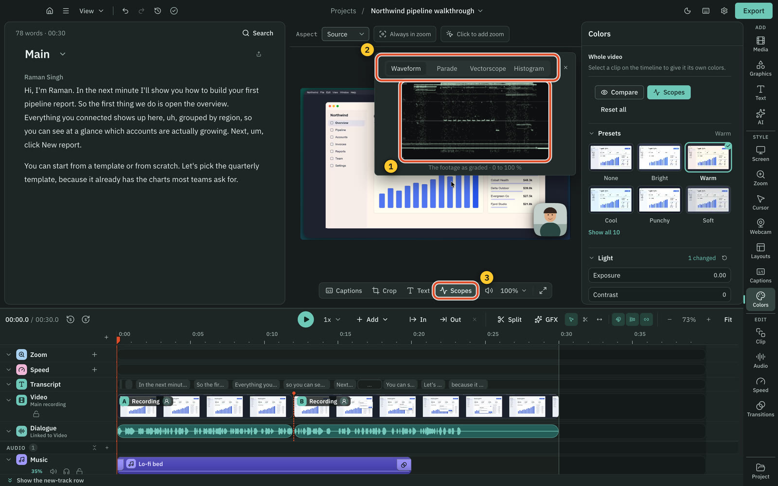The image size is (778, 486).
Task: Split the clip at playhead
Action: [509, 319]
